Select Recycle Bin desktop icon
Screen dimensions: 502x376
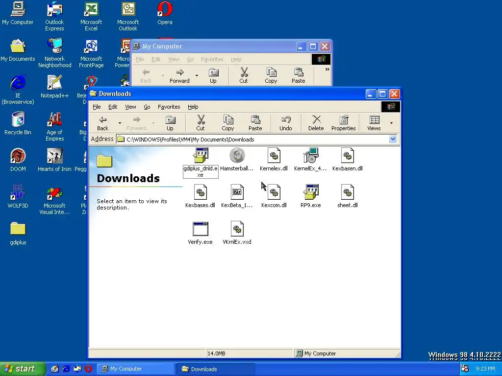[x=18, y=123]
